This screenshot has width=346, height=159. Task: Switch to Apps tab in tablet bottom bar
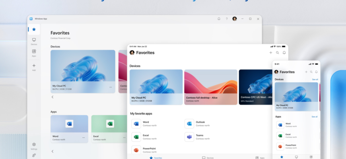[x=260, y=158]
